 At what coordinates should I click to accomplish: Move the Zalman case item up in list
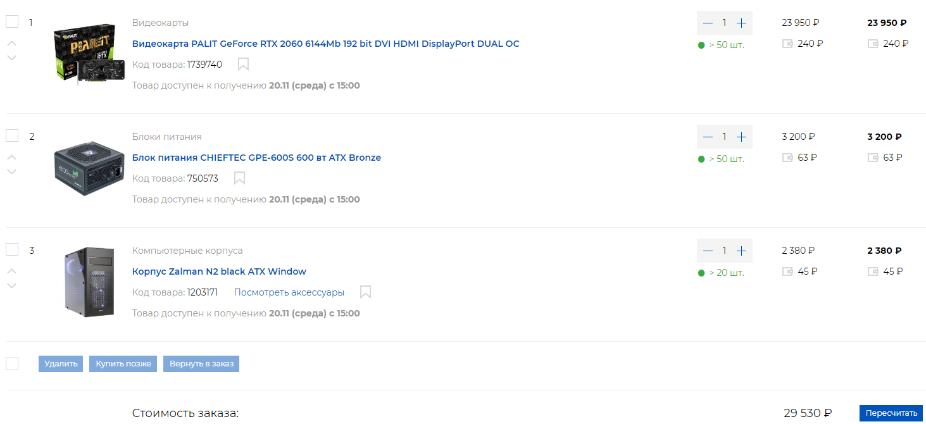[11, 271]
